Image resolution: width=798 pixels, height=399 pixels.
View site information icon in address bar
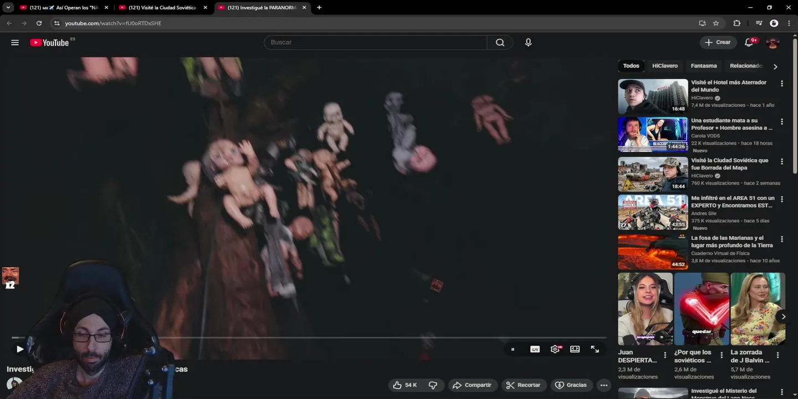point(56,23)
